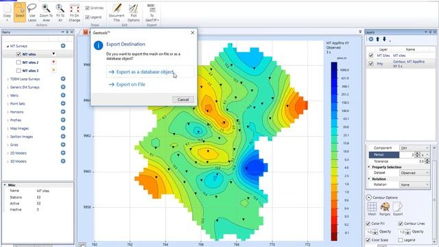Collapse the Property Selection group

[x=369, y=167]
